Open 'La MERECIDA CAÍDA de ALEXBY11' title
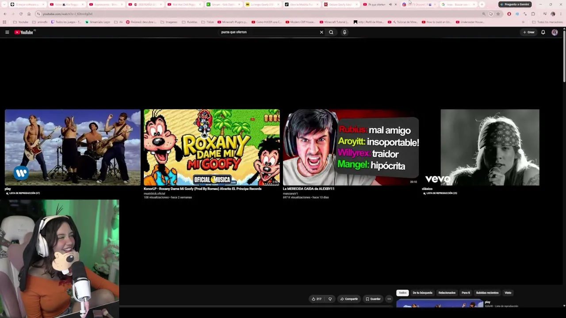Image resolution: width=566 pixels, height=318 pixels. [309, 189]
